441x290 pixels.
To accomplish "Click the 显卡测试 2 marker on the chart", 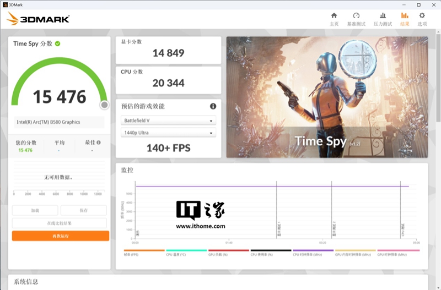I will click(334, 229).
